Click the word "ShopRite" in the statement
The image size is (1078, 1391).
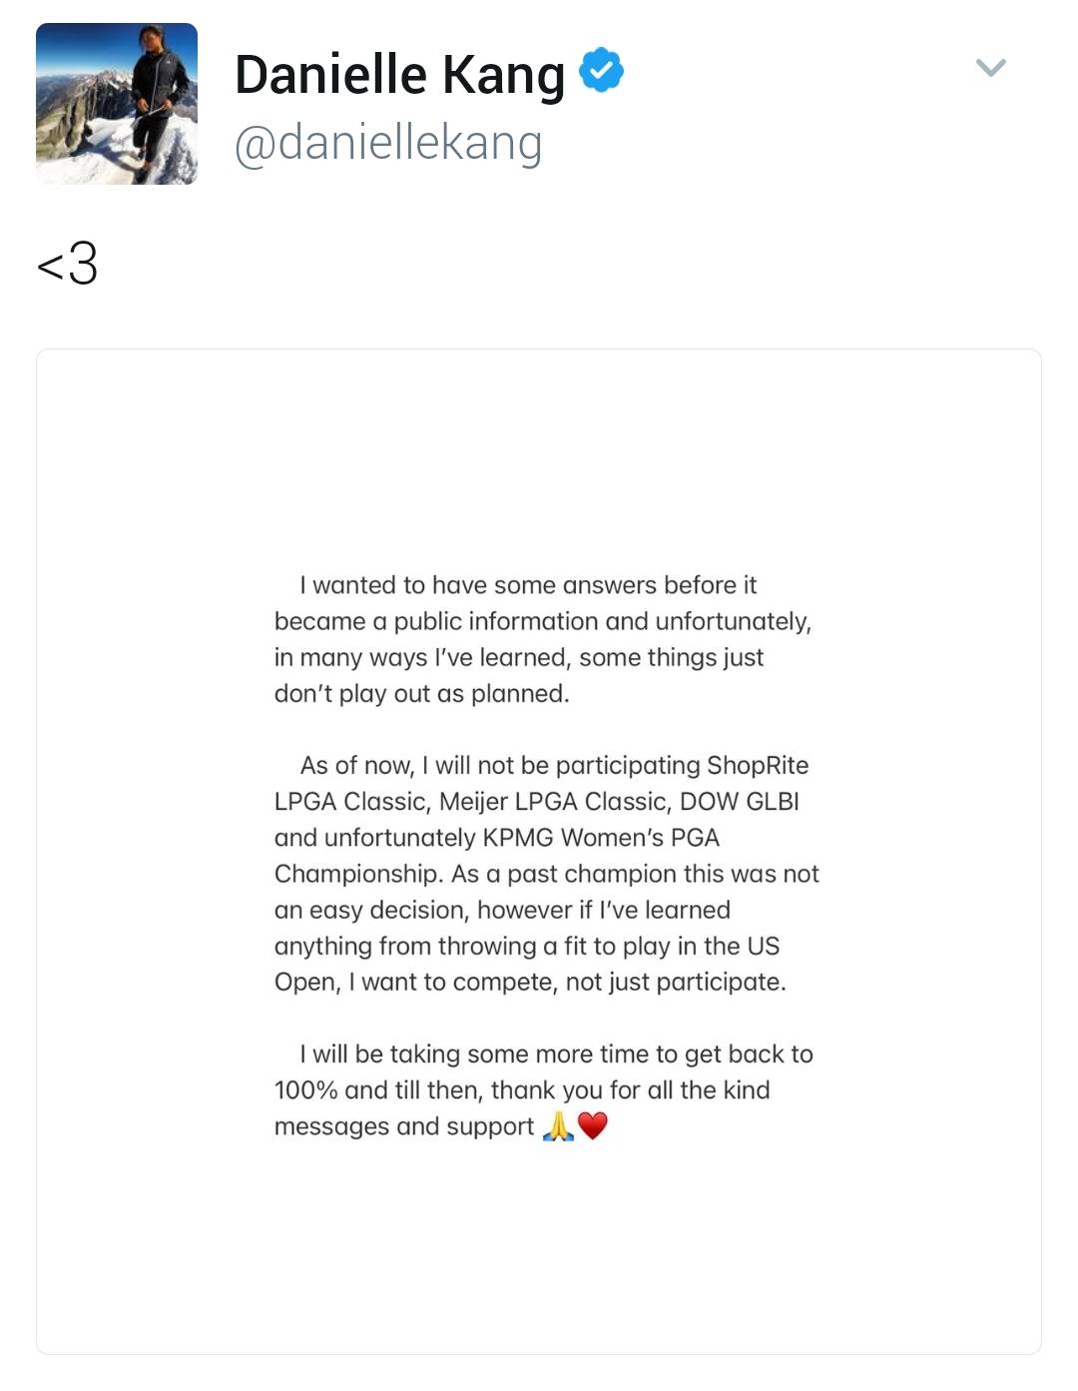(757, 766)
